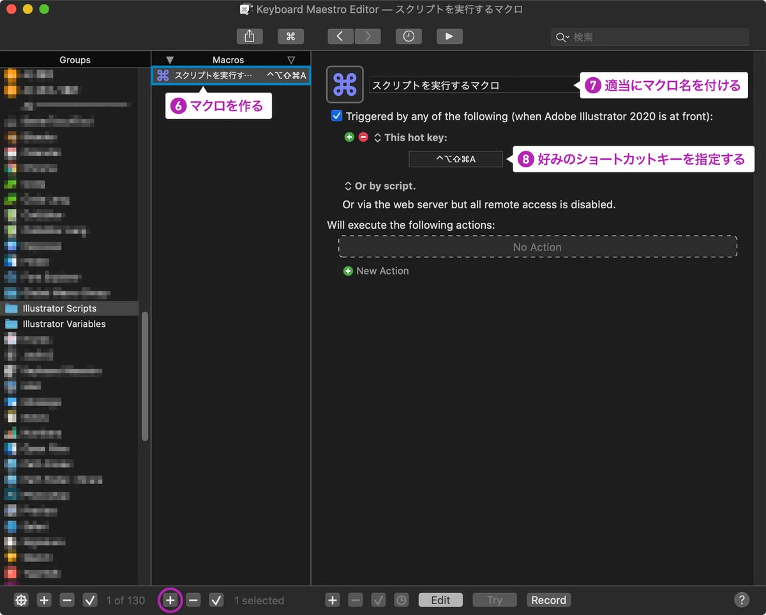Open the This hot key dropdown
Screen dimensions: 766x615
[410, 137]
